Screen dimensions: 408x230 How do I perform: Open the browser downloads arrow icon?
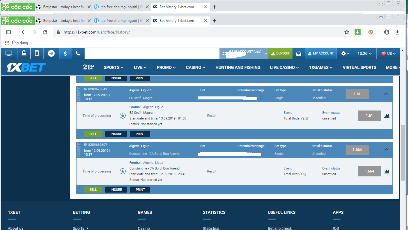(397, 32)
